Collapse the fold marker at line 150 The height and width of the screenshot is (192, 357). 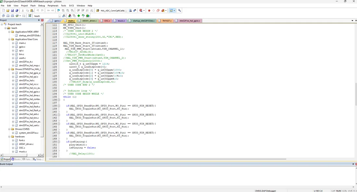59,142
